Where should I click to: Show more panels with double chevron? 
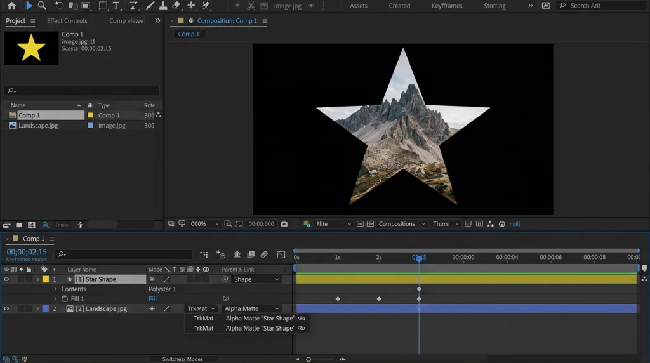coord(157,21)
